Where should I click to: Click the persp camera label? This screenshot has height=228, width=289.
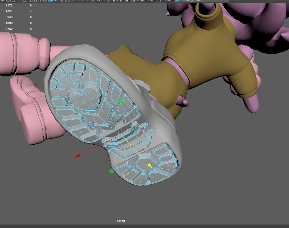(x=121, y=221)
